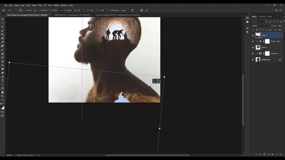This screenshot has height=160, width=285.
Task: Select the Path Selection tool
Action: pos(2,84)
